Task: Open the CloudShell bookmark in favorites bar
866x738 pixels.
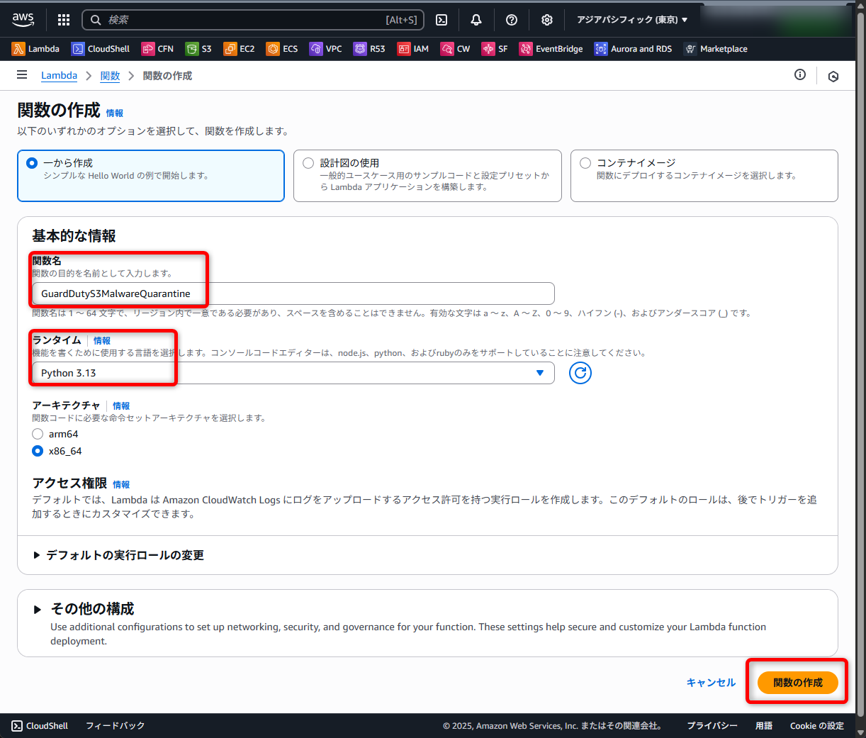Action: [101, 49]
